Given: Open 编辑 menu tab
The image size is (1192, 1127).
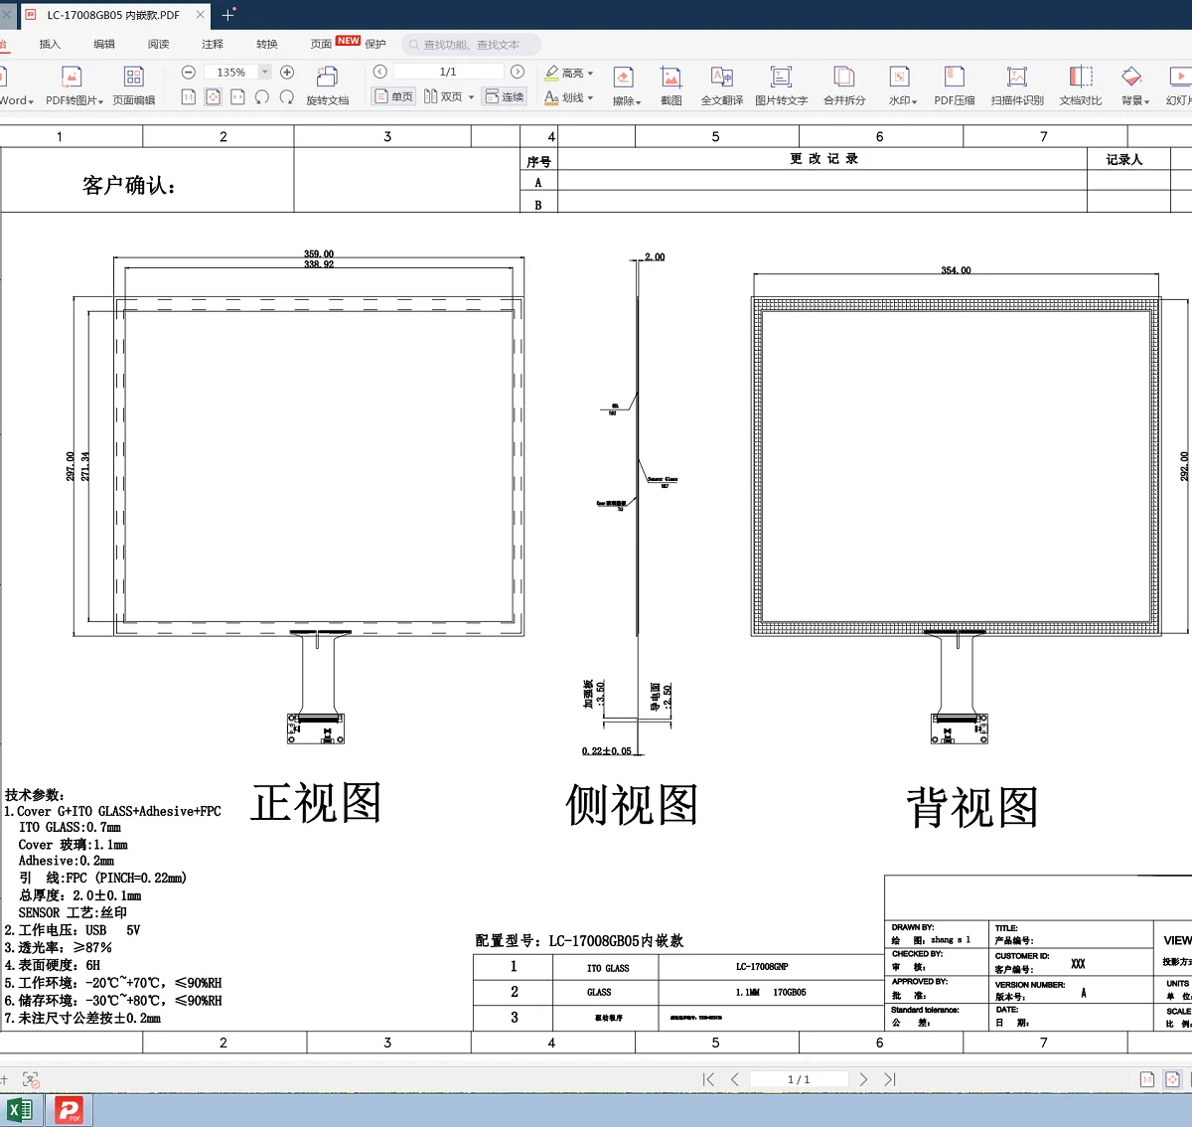Looking at the screenshot, I should click(104, 44).
